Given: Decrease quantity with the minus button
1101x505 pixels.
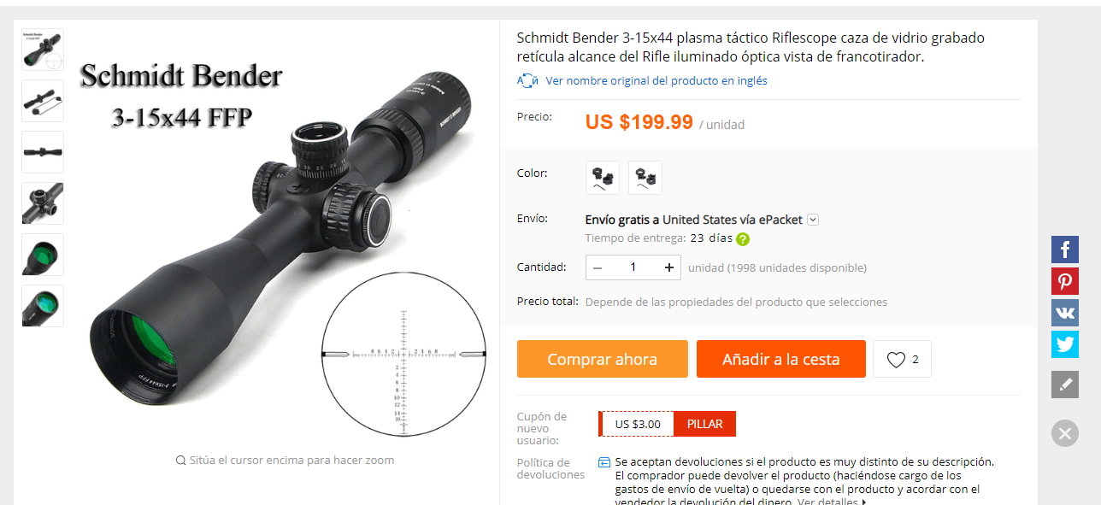Looking at the screenshot, I should (598, 267).
